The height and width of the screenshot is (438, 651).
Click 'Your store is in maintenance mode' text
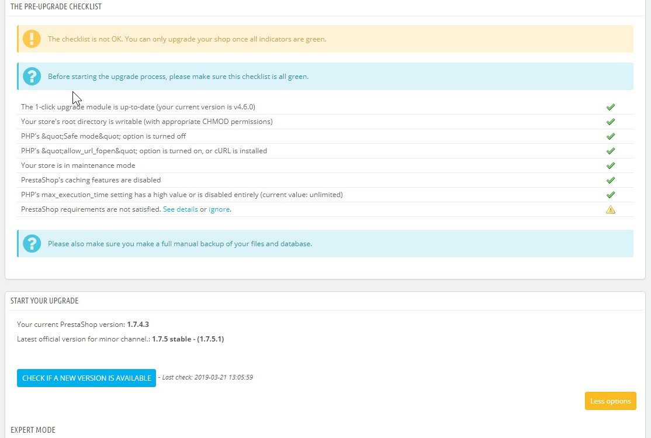tap(78, 165)
